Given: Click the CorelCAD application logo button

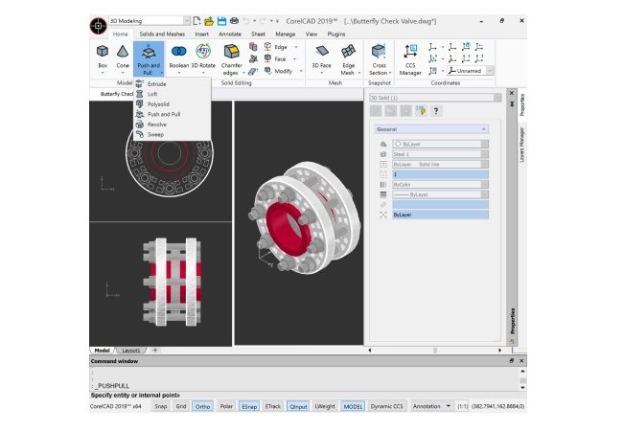Looking at the screenshot, I should [x=98, y=26].
